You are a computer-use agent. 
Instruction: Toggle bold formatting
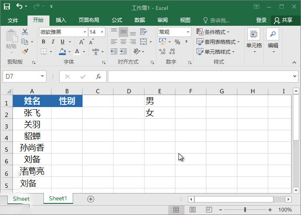point(43,42)
